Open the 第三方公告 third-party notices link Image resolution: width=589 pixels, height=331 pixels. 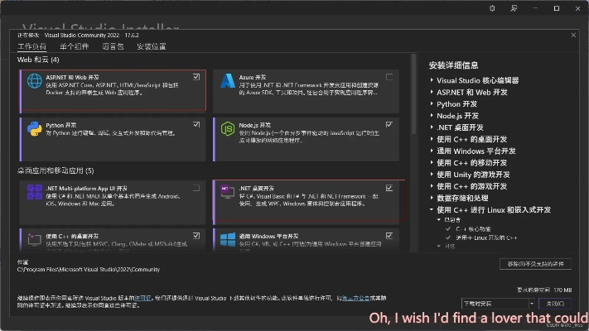(355, 298)
